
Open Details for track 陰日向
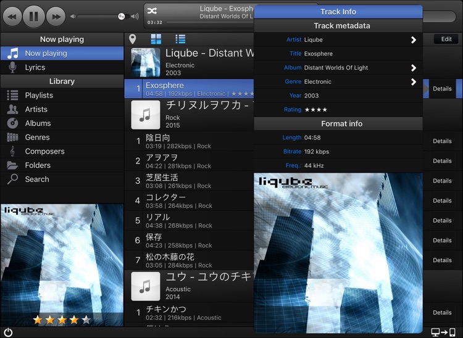coord(442,141)
